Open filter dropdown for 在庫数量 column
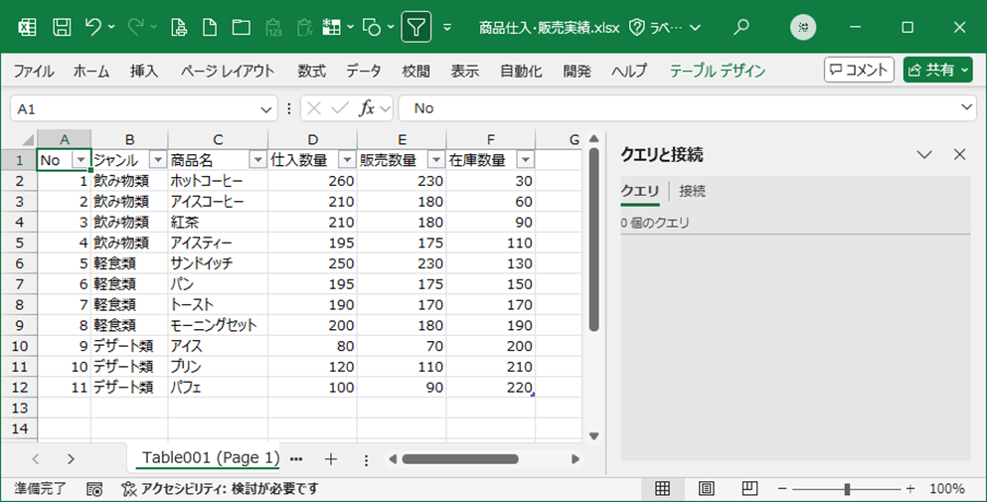Image resolution: width=987 pixels, height=502 pixels. (x=525, y=160)
